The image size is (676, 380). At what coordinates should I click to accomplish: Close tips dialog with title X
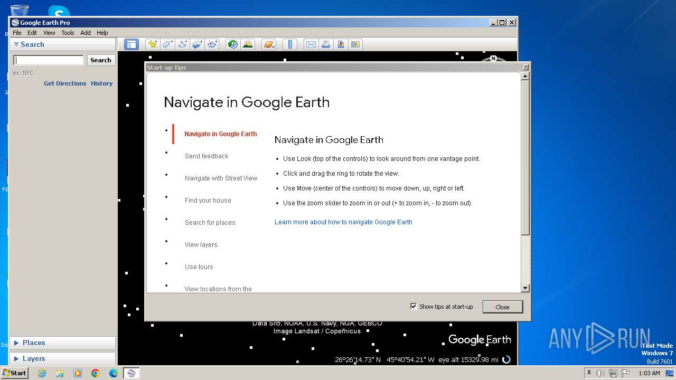click(x=525, y=67)
